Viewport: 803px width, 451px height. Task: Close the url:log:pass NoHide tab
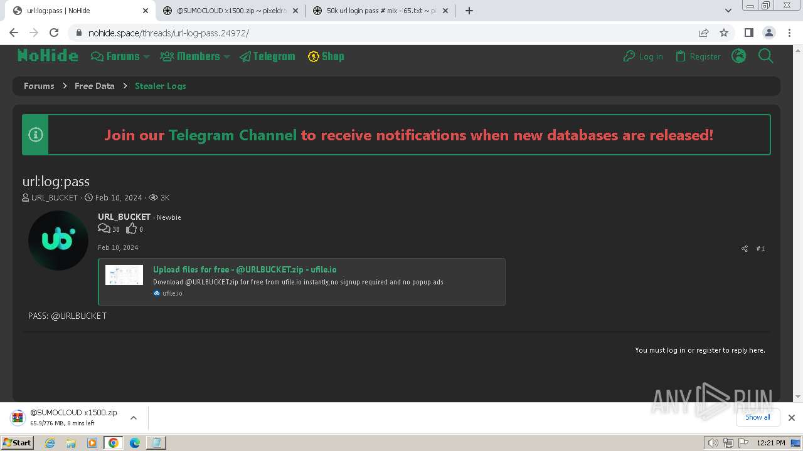[x=145, y=11]
